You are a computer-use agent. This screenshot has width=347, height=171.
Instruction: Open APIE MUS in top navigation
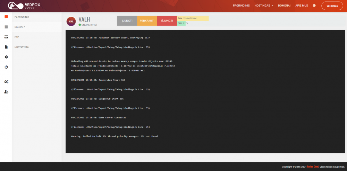pos(302,6)
